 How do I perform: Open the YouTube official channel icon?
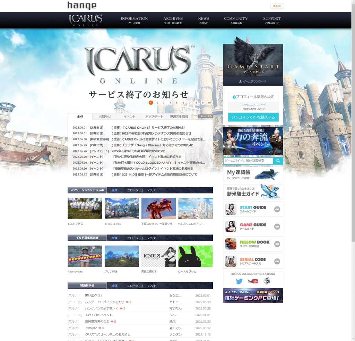253,281
